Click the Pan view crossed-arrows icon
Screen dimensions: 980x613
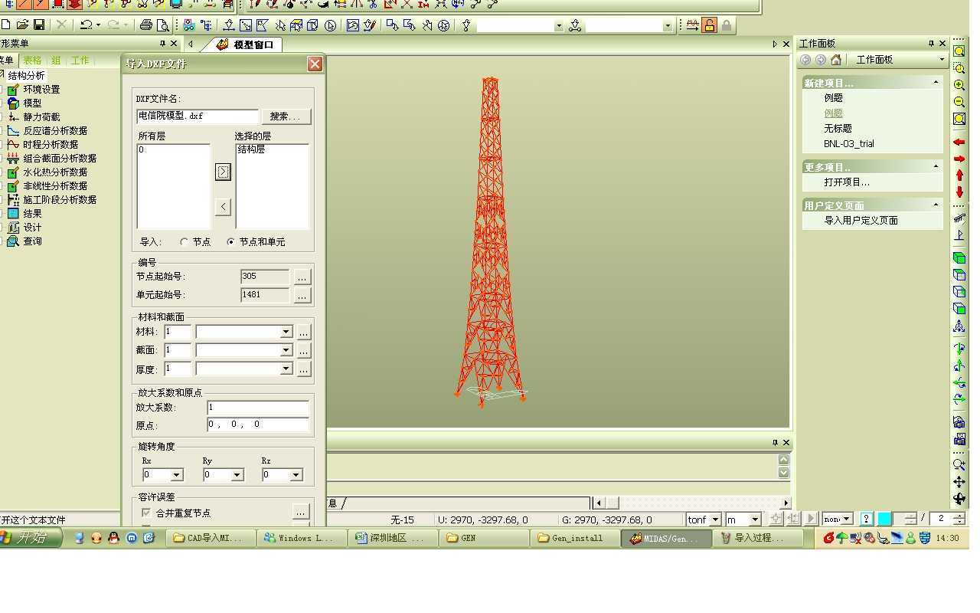pyautogui.click(x=959, y=482)
